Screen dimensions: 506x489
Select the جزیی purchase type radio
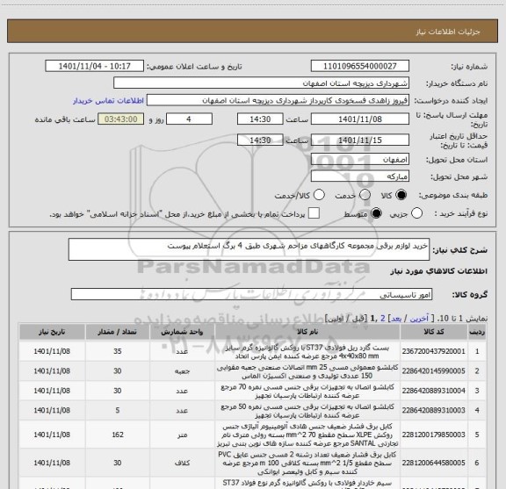(x=416, y=213)
